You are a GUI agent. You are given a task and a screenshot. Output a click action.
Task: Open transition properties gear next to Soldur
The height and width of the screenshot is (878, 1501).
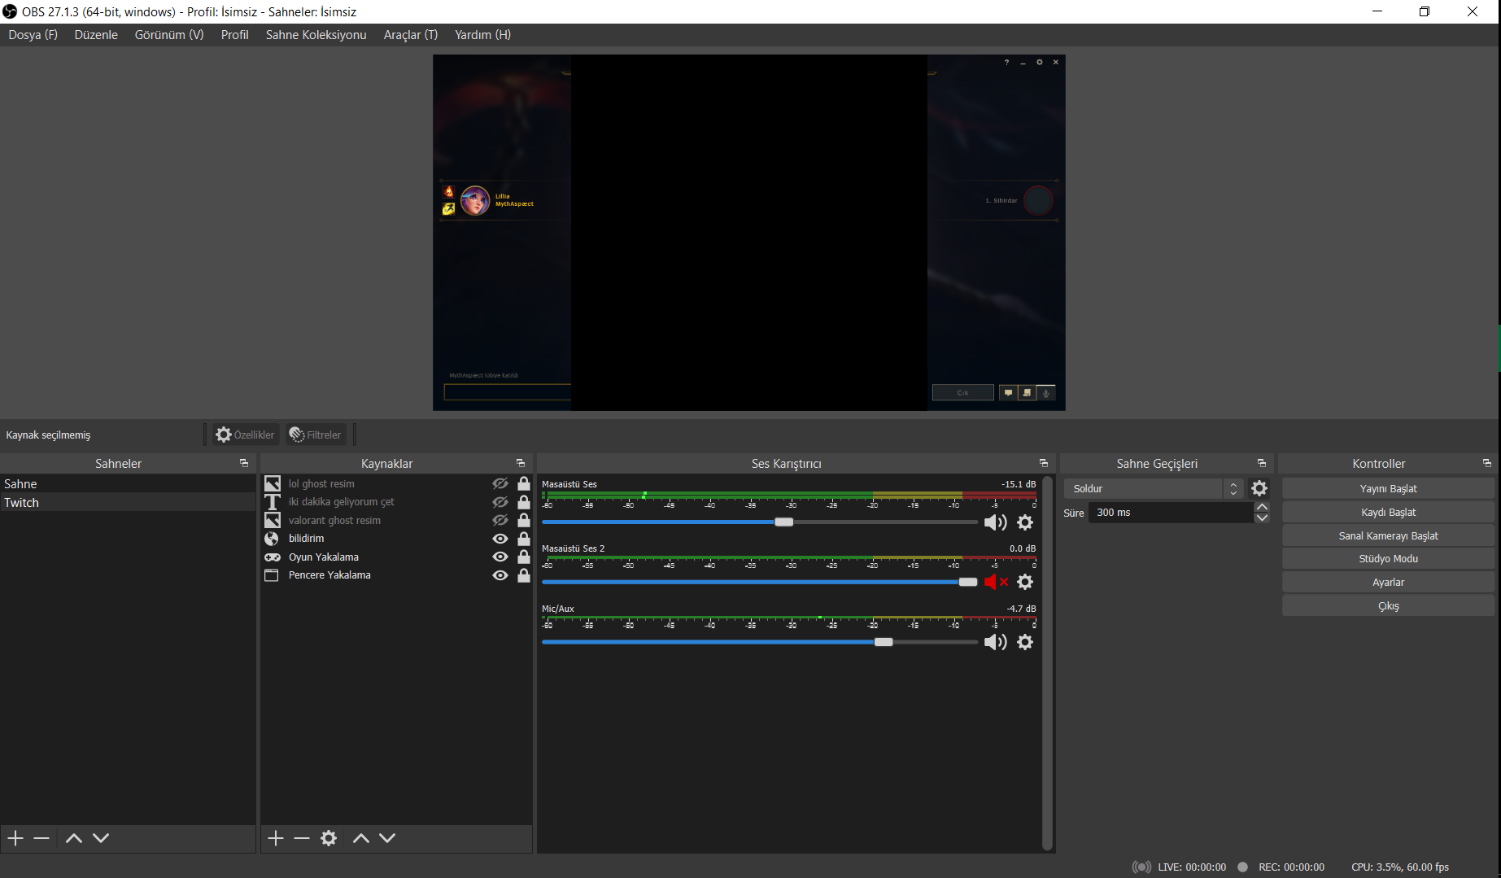[x=1259, y=488]
